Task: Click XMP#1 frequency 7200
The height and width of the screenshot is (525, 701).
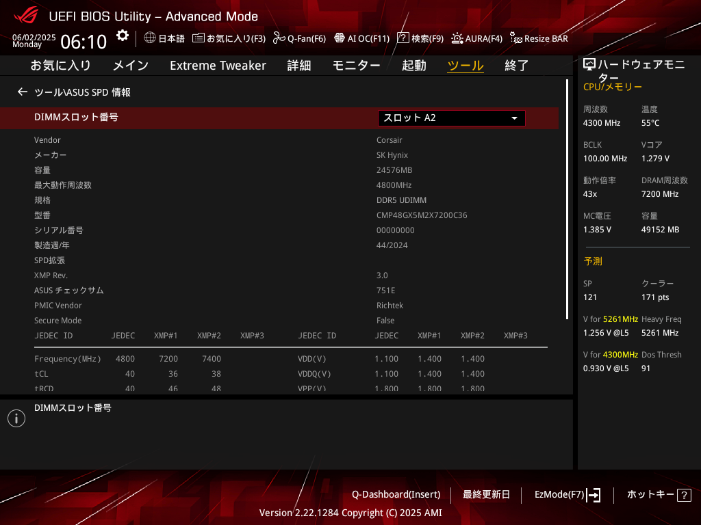Action: coord(168,359)
